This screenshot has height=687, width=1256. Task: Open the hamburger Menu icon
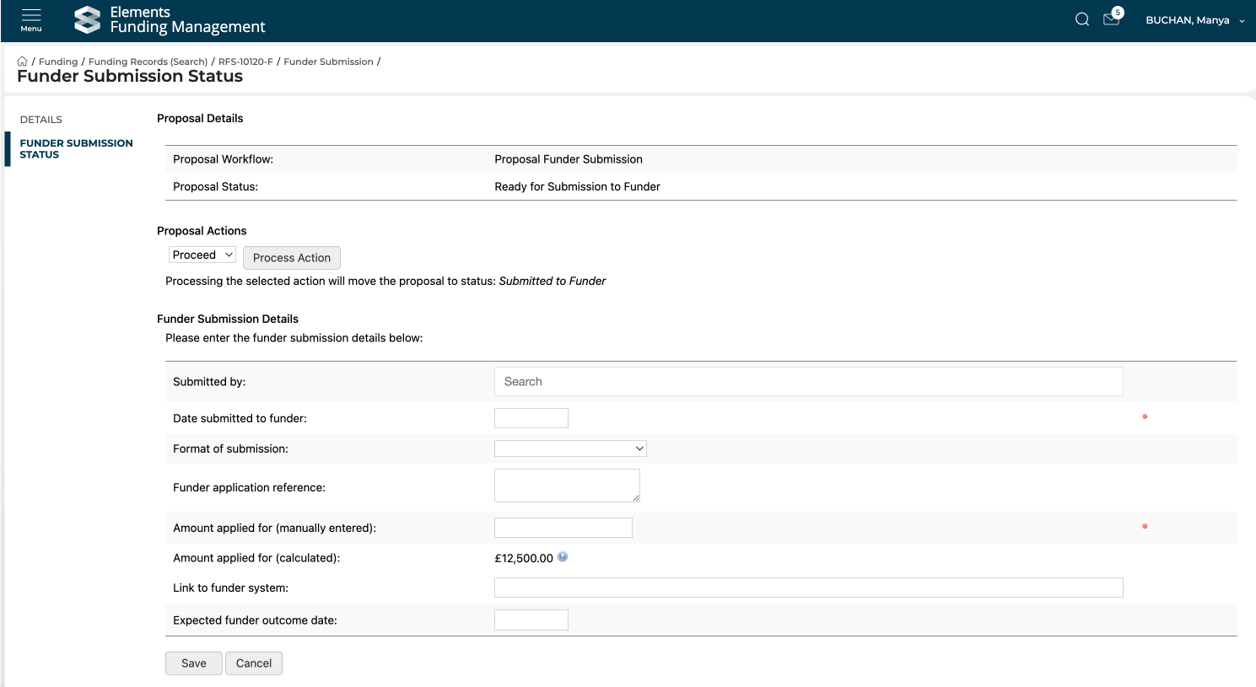[31, 20]
